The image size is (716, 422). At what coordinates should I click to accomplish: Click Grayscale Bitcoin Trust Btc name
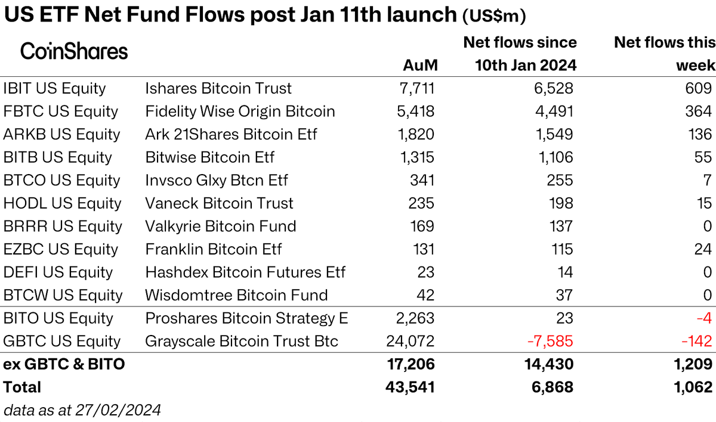click(x=242, y=342)
